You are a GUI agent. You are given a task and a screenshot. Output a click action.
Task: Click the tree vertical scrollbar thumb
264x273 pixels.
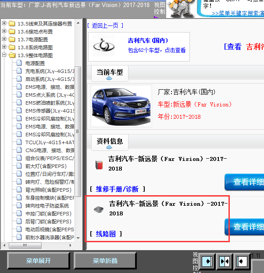(78, 131)
